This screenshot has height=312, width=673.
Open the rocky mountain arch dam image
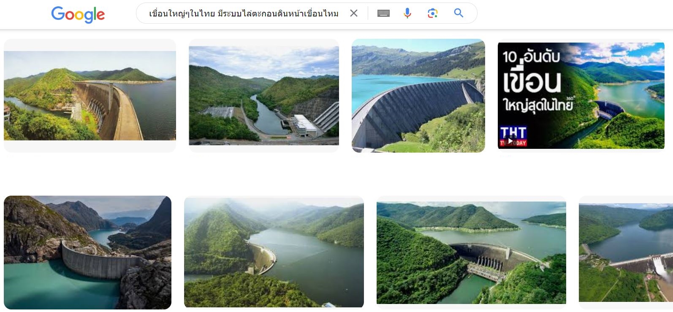(x=87, y=252)
